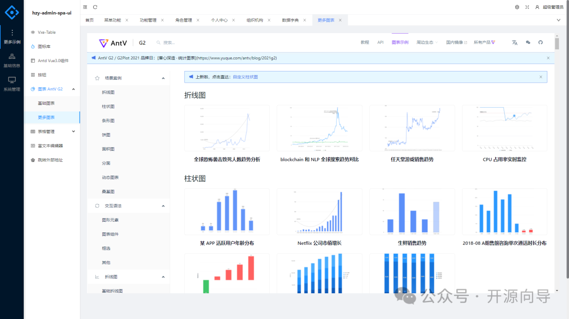Open the 周边生态 dropdown
The width and height of the screenshot is (569, 319).
pos(427,43)
